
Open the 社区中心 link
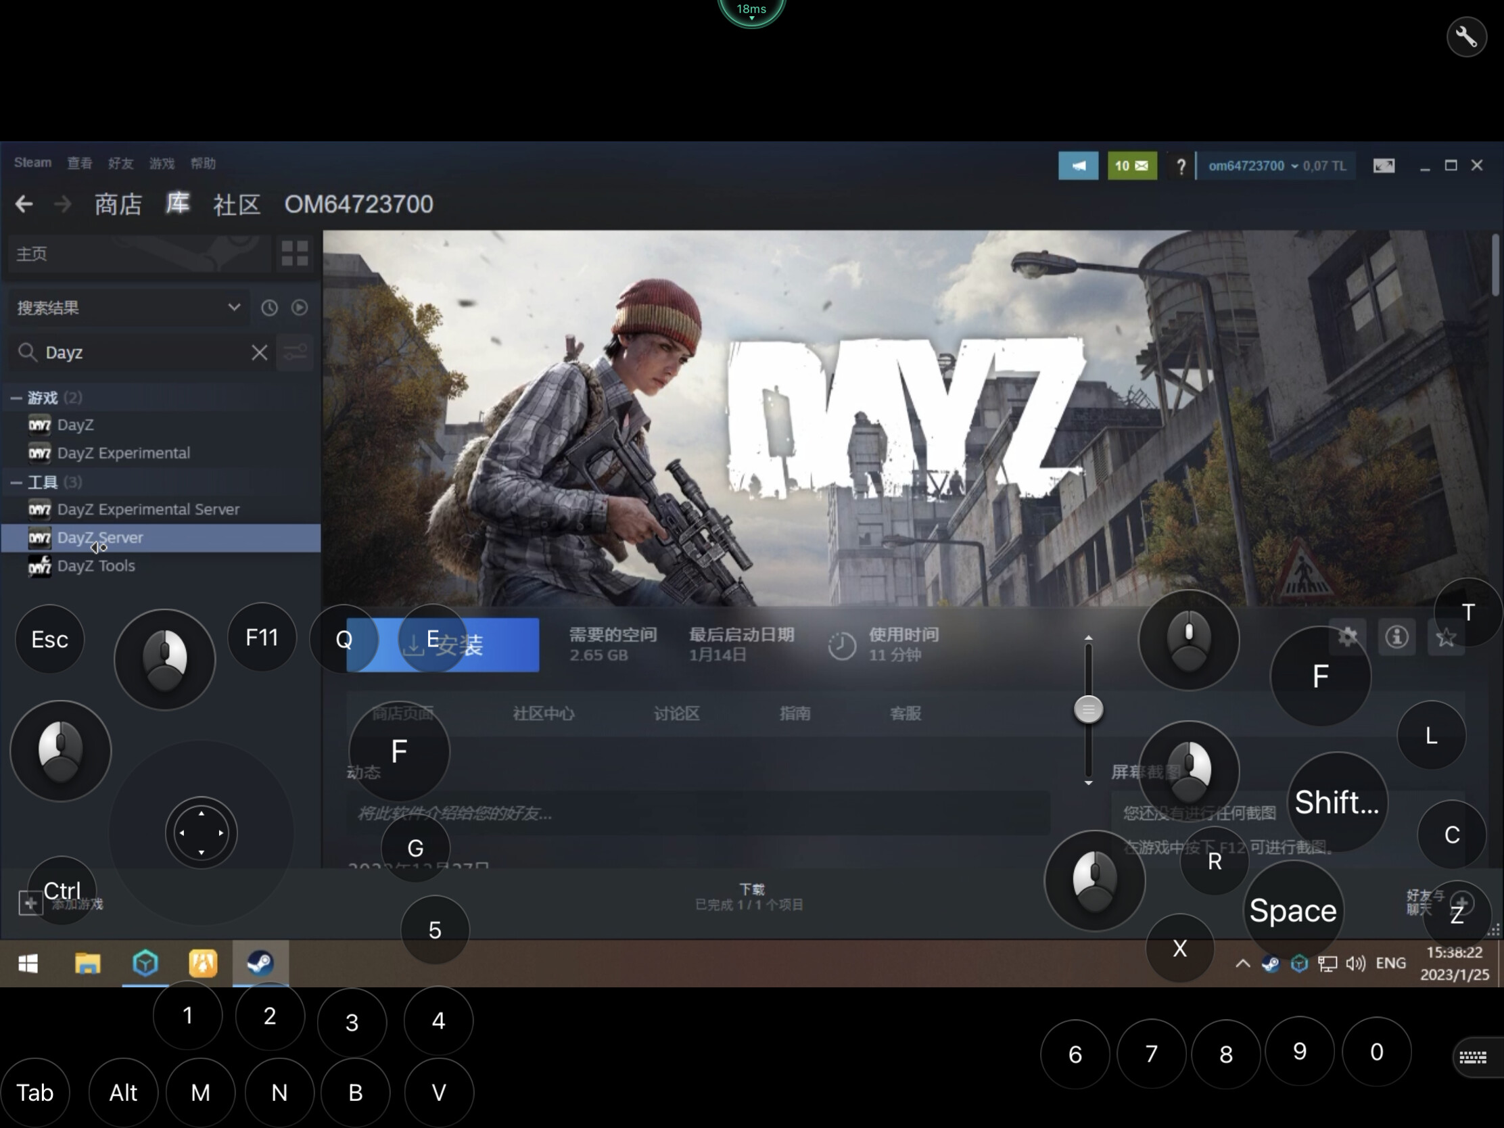pos(544,713)
